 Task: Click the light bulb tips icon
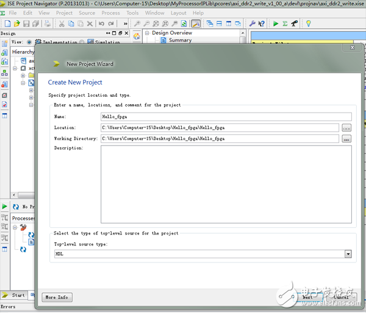point(308,24)
